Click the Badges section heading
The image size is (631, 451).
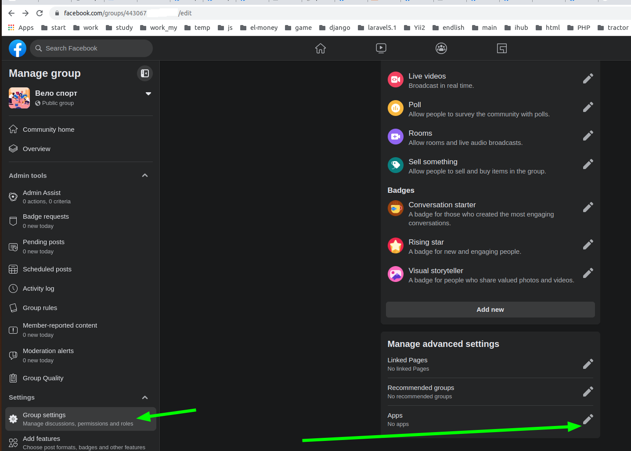[401, 190]
